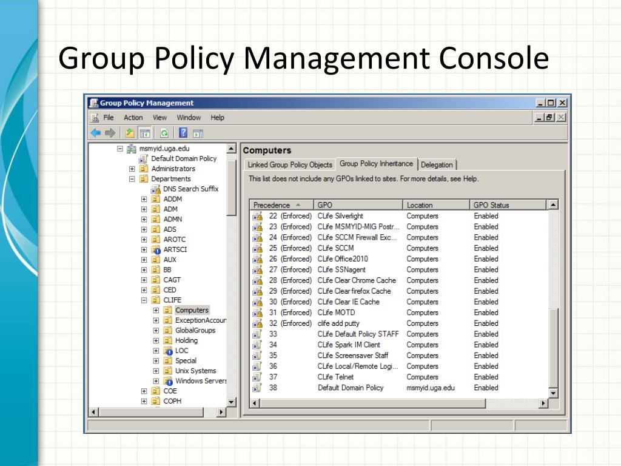Click the GPO icon in the CLife SCCM row
This screenshot has width=621, height=466.
click(x=257, y=248)
